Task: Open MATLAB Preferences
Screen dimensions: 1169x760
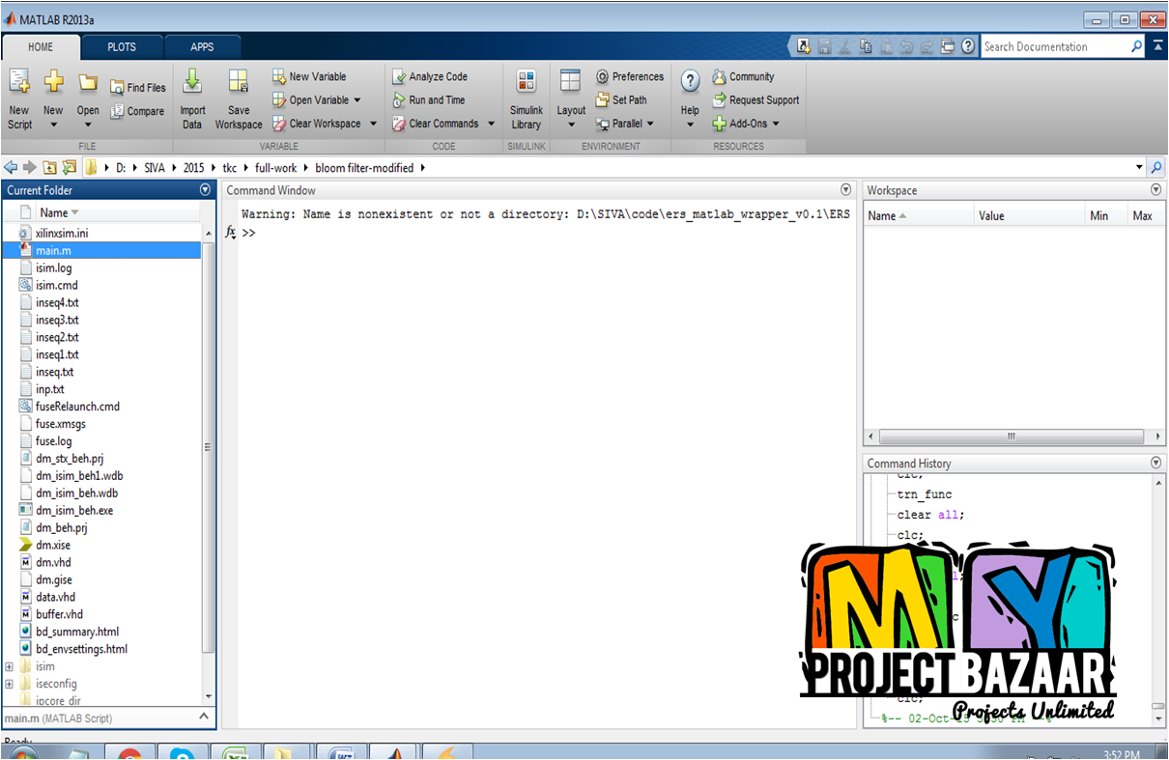Action: (x=630, y=77)
